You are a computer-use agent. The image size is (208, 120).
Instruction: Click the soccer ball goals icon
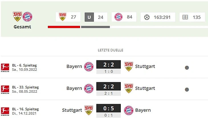147,17
